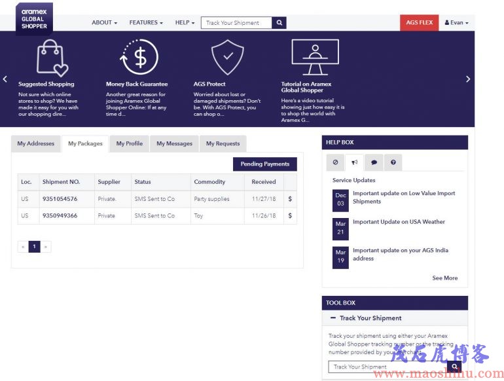This screenshot has width=504, height=381.
Task: Click the dollar icon for shipment 9351054576
Action: tap(290, 199)
